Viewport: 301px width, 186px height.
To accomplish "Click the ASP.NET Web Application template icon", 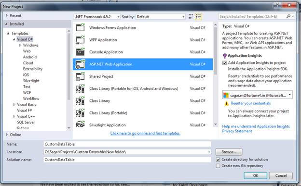I will click(x=80, y=64).
